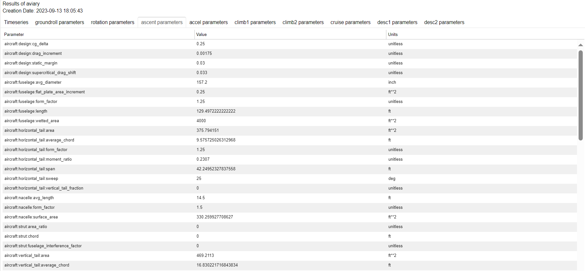The height and width of the screenshot is (271, 585).
Task: Click the aircraft:strut:chord parameter
Action: 22,236
